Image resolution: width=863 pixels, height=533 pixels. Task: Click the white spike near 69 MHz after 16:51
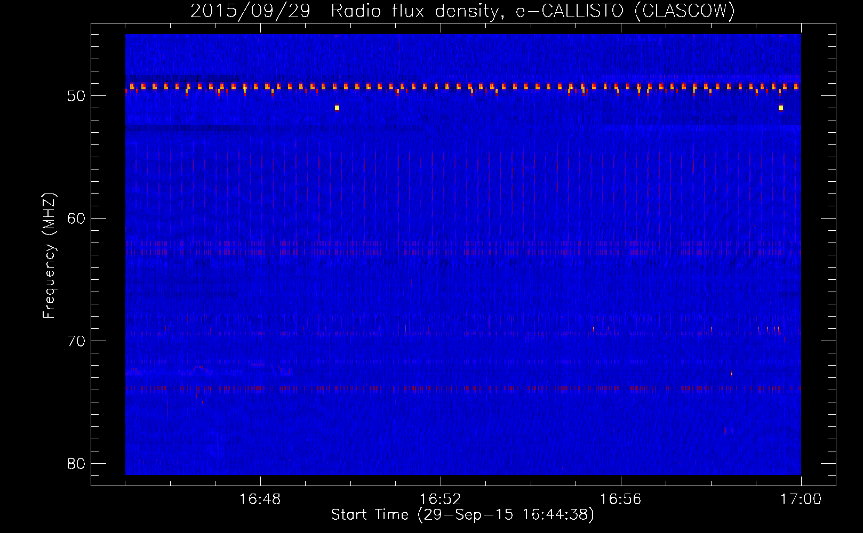(405, 328)
